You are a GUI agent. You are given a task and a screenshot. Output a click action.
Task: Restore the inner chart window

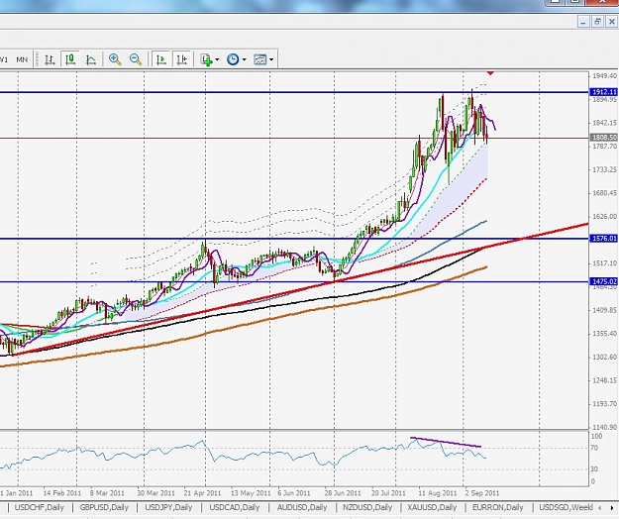pyautogui.click(x=597, y=22)
